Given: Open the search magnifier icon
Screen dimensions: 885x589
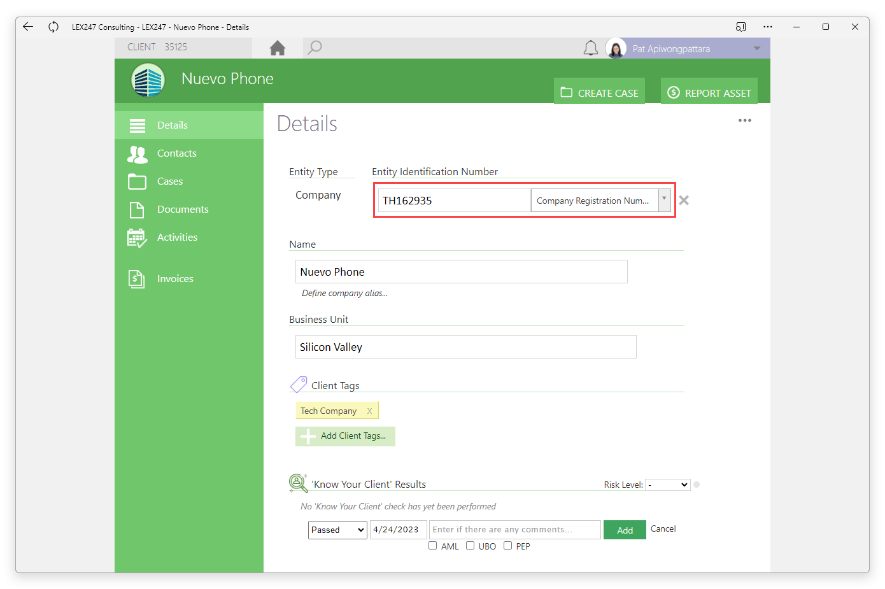Looking at the screenshot, I should coord(315,47).
